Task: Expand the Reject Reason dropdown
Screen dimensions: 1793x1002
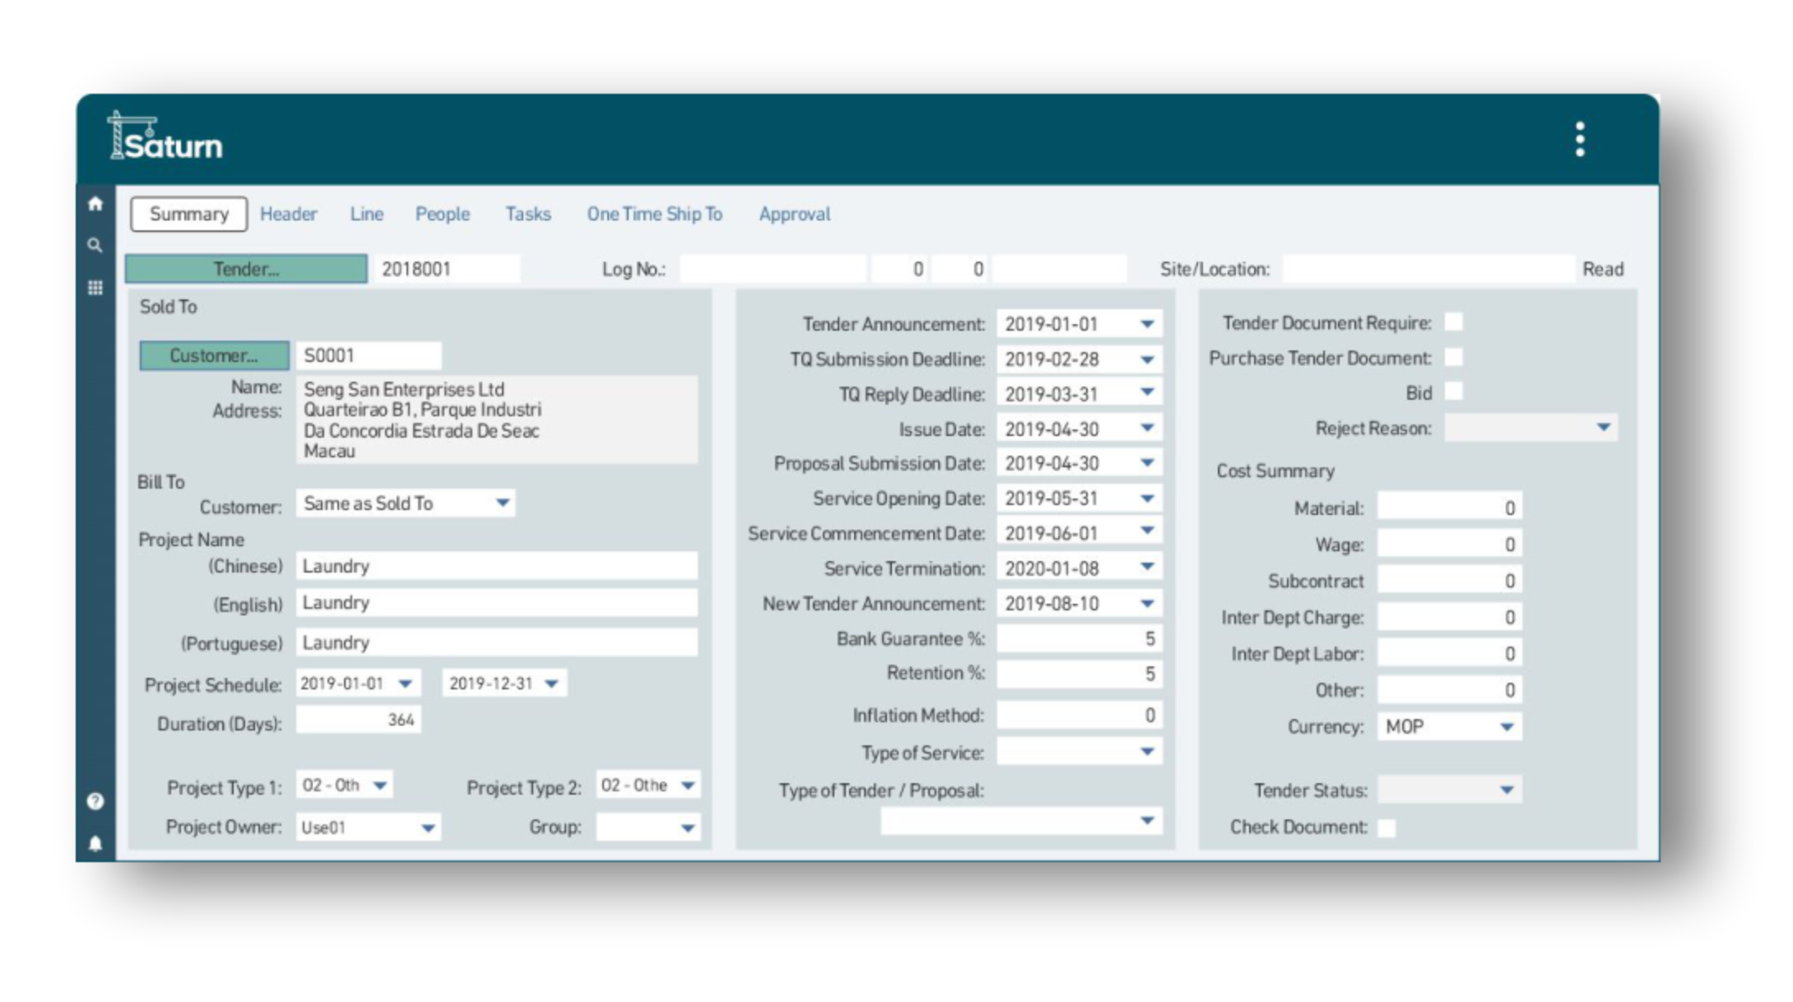Action: [1603, 428]
